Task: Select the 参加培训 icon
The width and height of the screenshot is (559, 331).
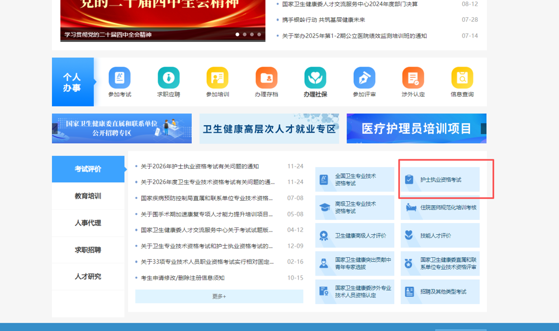Action: tap(217, 78)
